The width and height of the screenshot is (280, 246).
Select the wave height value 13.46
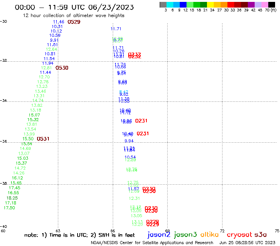pos(40,91)
